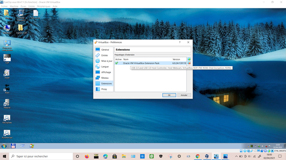Click the floppy disk icon in guest taskbar
The height and width of the screenshot is (160, 286).
[x=13, y=146]
